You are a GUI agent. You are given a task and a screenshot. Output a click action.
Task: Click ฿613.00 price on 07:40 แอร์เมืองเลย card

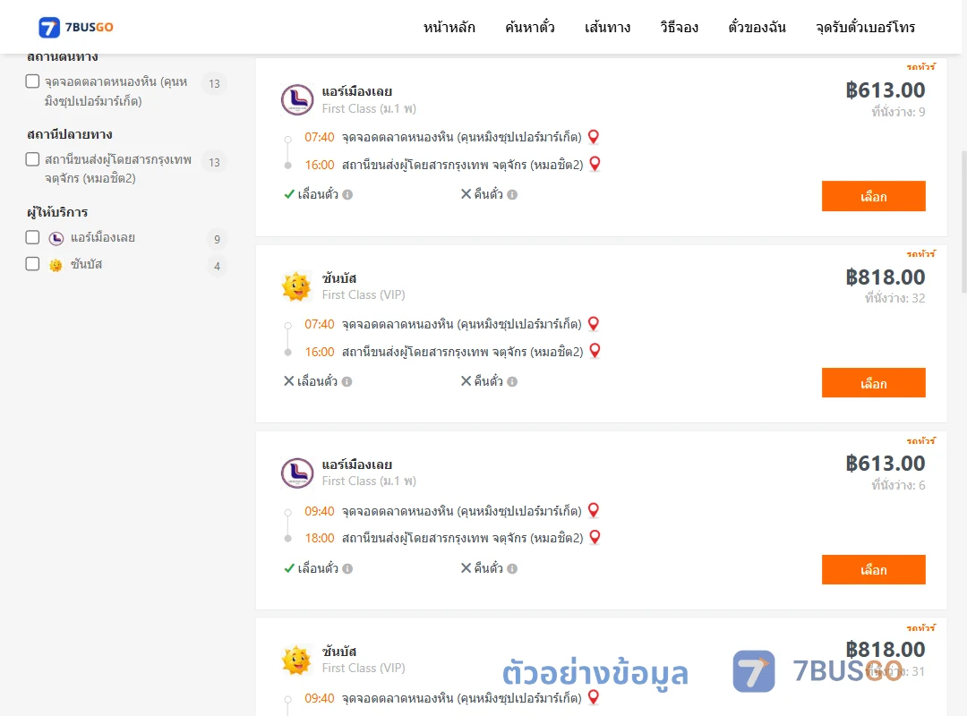(885, 90)
